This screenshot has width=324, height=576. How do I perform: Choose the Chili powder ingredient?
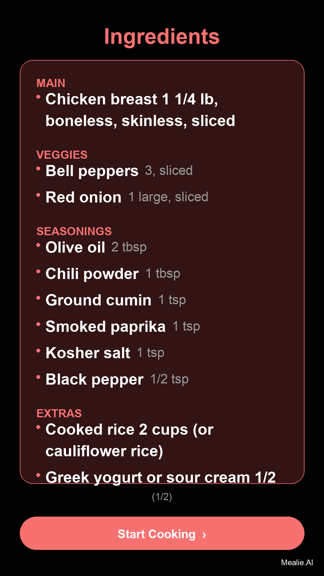pyautogui.click(x=92, y=274)
